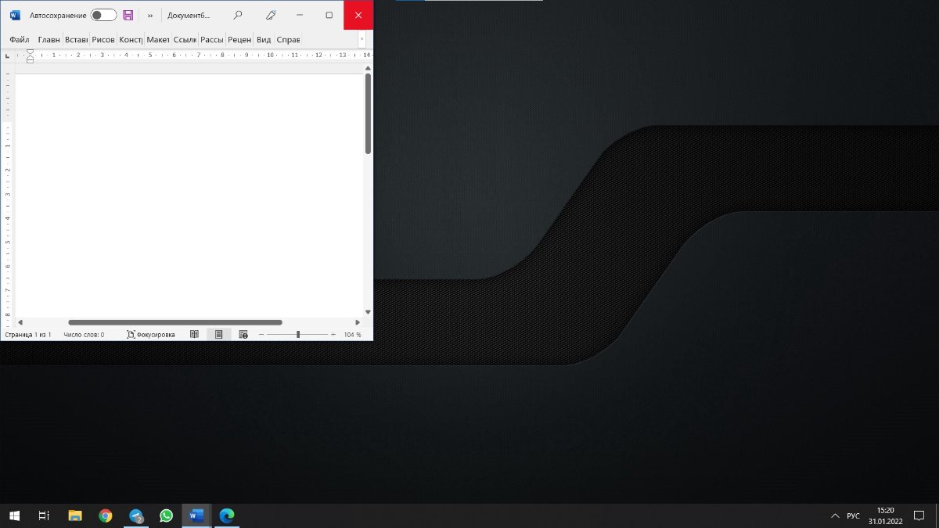The image size is (939, 528).
Task: Launch Microsoft Edge from the taskbar
Action: pos(226,515)
